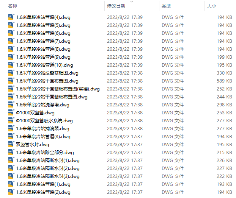Select the Φ1000双竖管.dwg file icon

pyautogui.click(x=11, y=112)
